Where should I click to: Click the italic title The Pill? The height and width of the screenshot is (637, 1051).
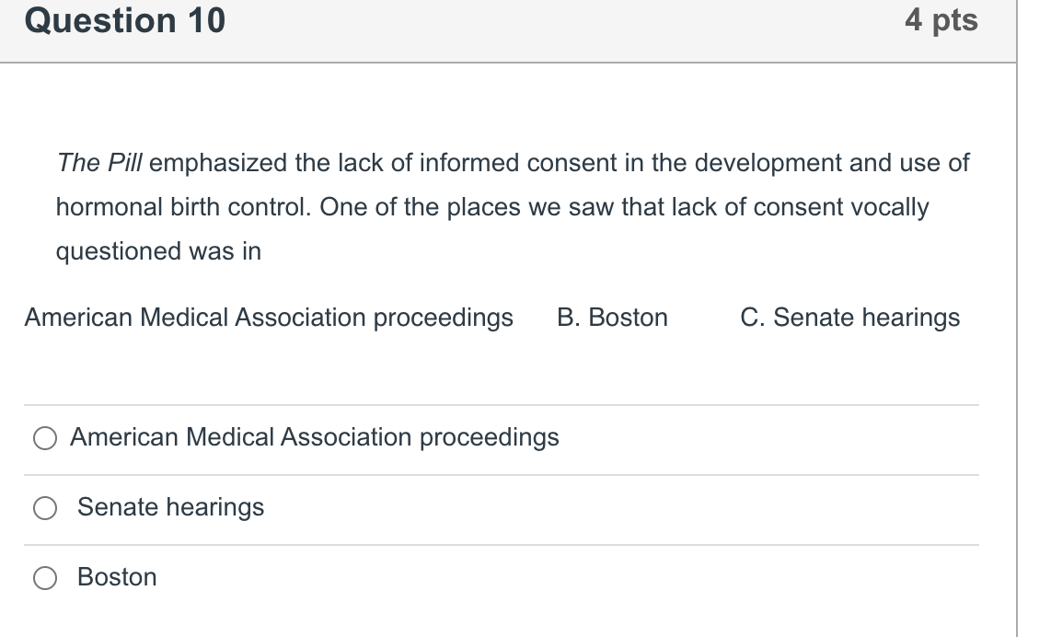point(99,164)
